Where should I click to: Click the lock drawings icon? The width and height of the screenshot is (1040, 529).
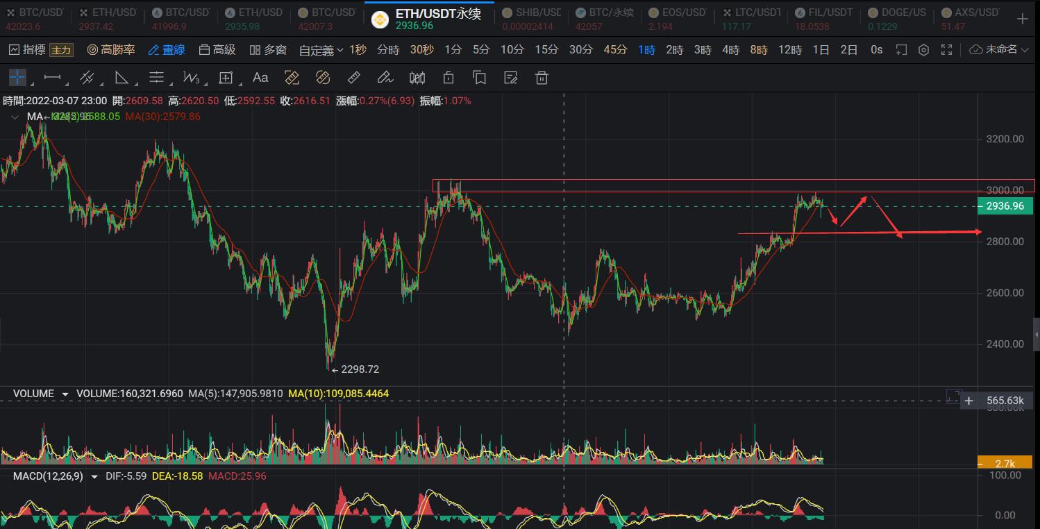[x=448, y=77]
